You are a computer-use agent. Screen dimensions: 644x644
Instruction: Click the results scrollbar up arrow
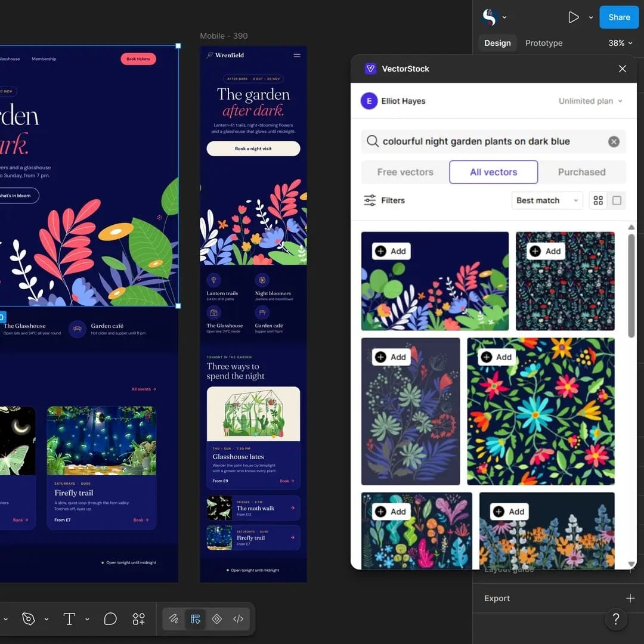(631, 227)
